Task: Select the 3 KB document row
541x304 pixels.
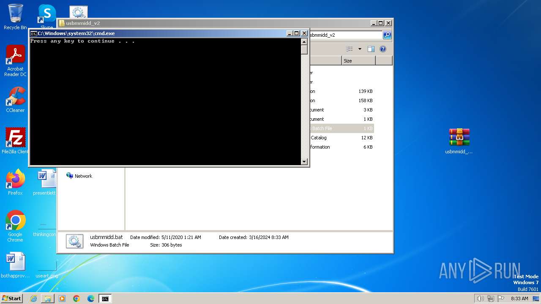Action: coord(342,110)
